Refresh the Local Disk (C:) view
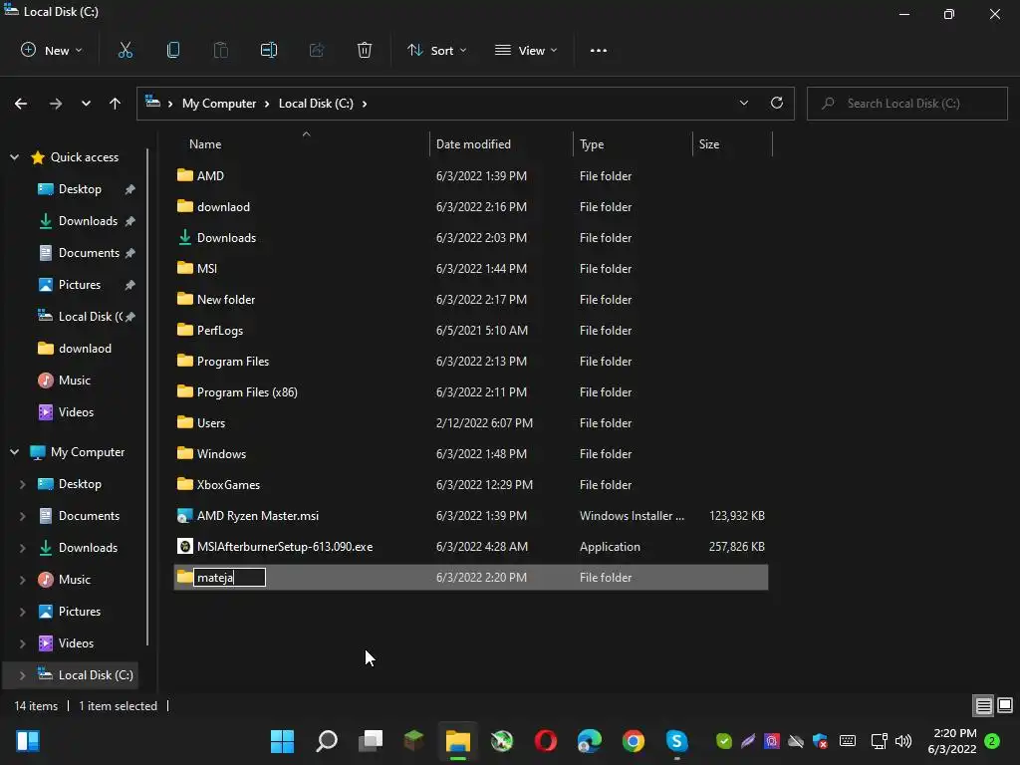The image size is (1020, 765). click(x=777, y=103)
